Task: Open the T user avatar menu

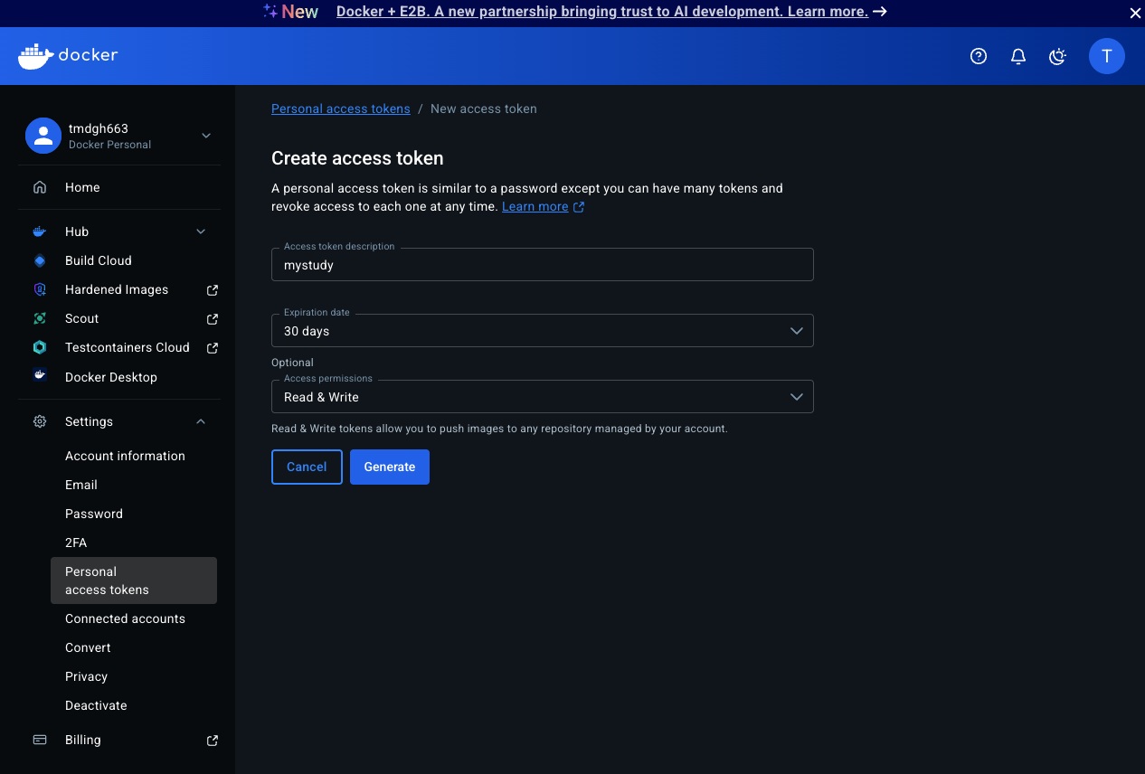Action: tap(1107, 56)
